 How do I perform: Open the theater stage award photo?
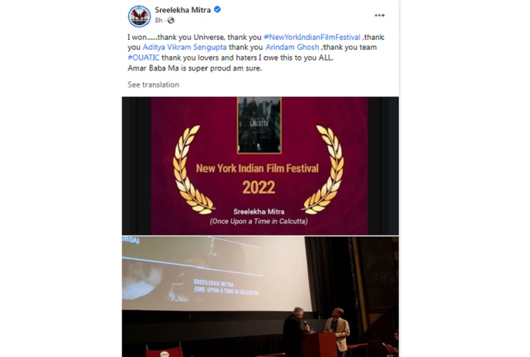point(260,297)
